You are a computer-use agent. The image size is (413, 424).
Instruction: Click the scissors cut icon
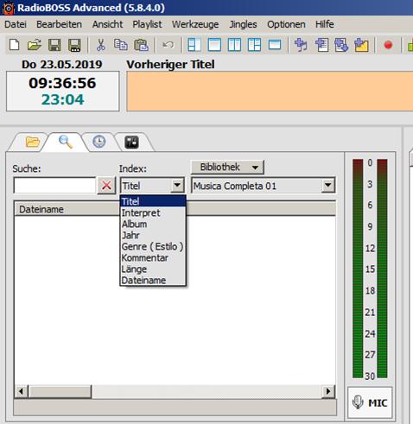click(x=100, y=45)
